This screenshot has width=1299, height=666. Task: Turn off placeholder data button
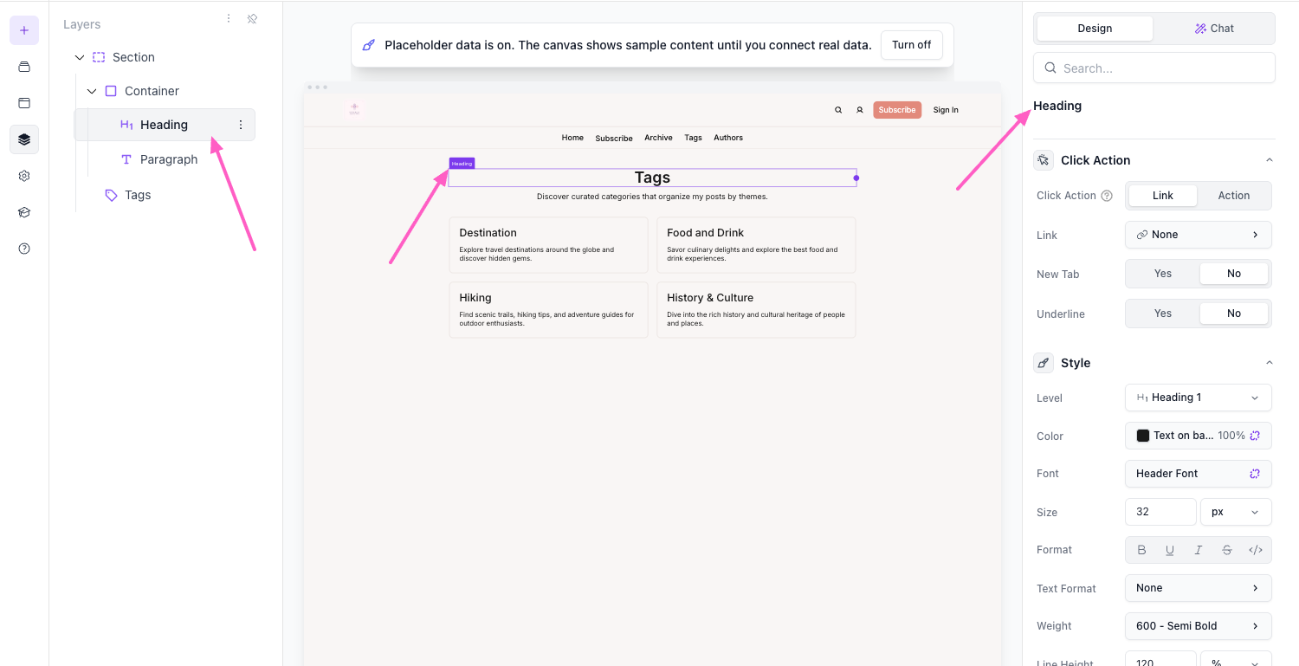pos(912,45)
